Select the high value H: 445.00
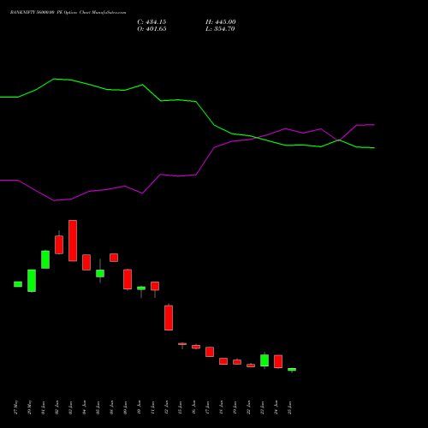 (x=221, y=22)
